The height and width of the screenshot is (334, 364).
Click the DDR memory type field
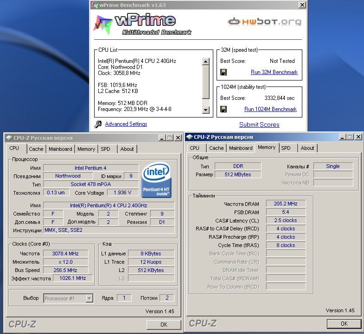click(238, 166)
